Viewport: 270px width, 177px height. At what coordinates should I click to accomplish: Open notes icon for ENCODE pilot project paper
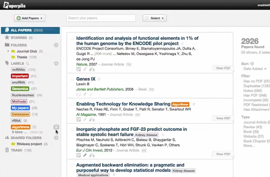pos(79,70)
